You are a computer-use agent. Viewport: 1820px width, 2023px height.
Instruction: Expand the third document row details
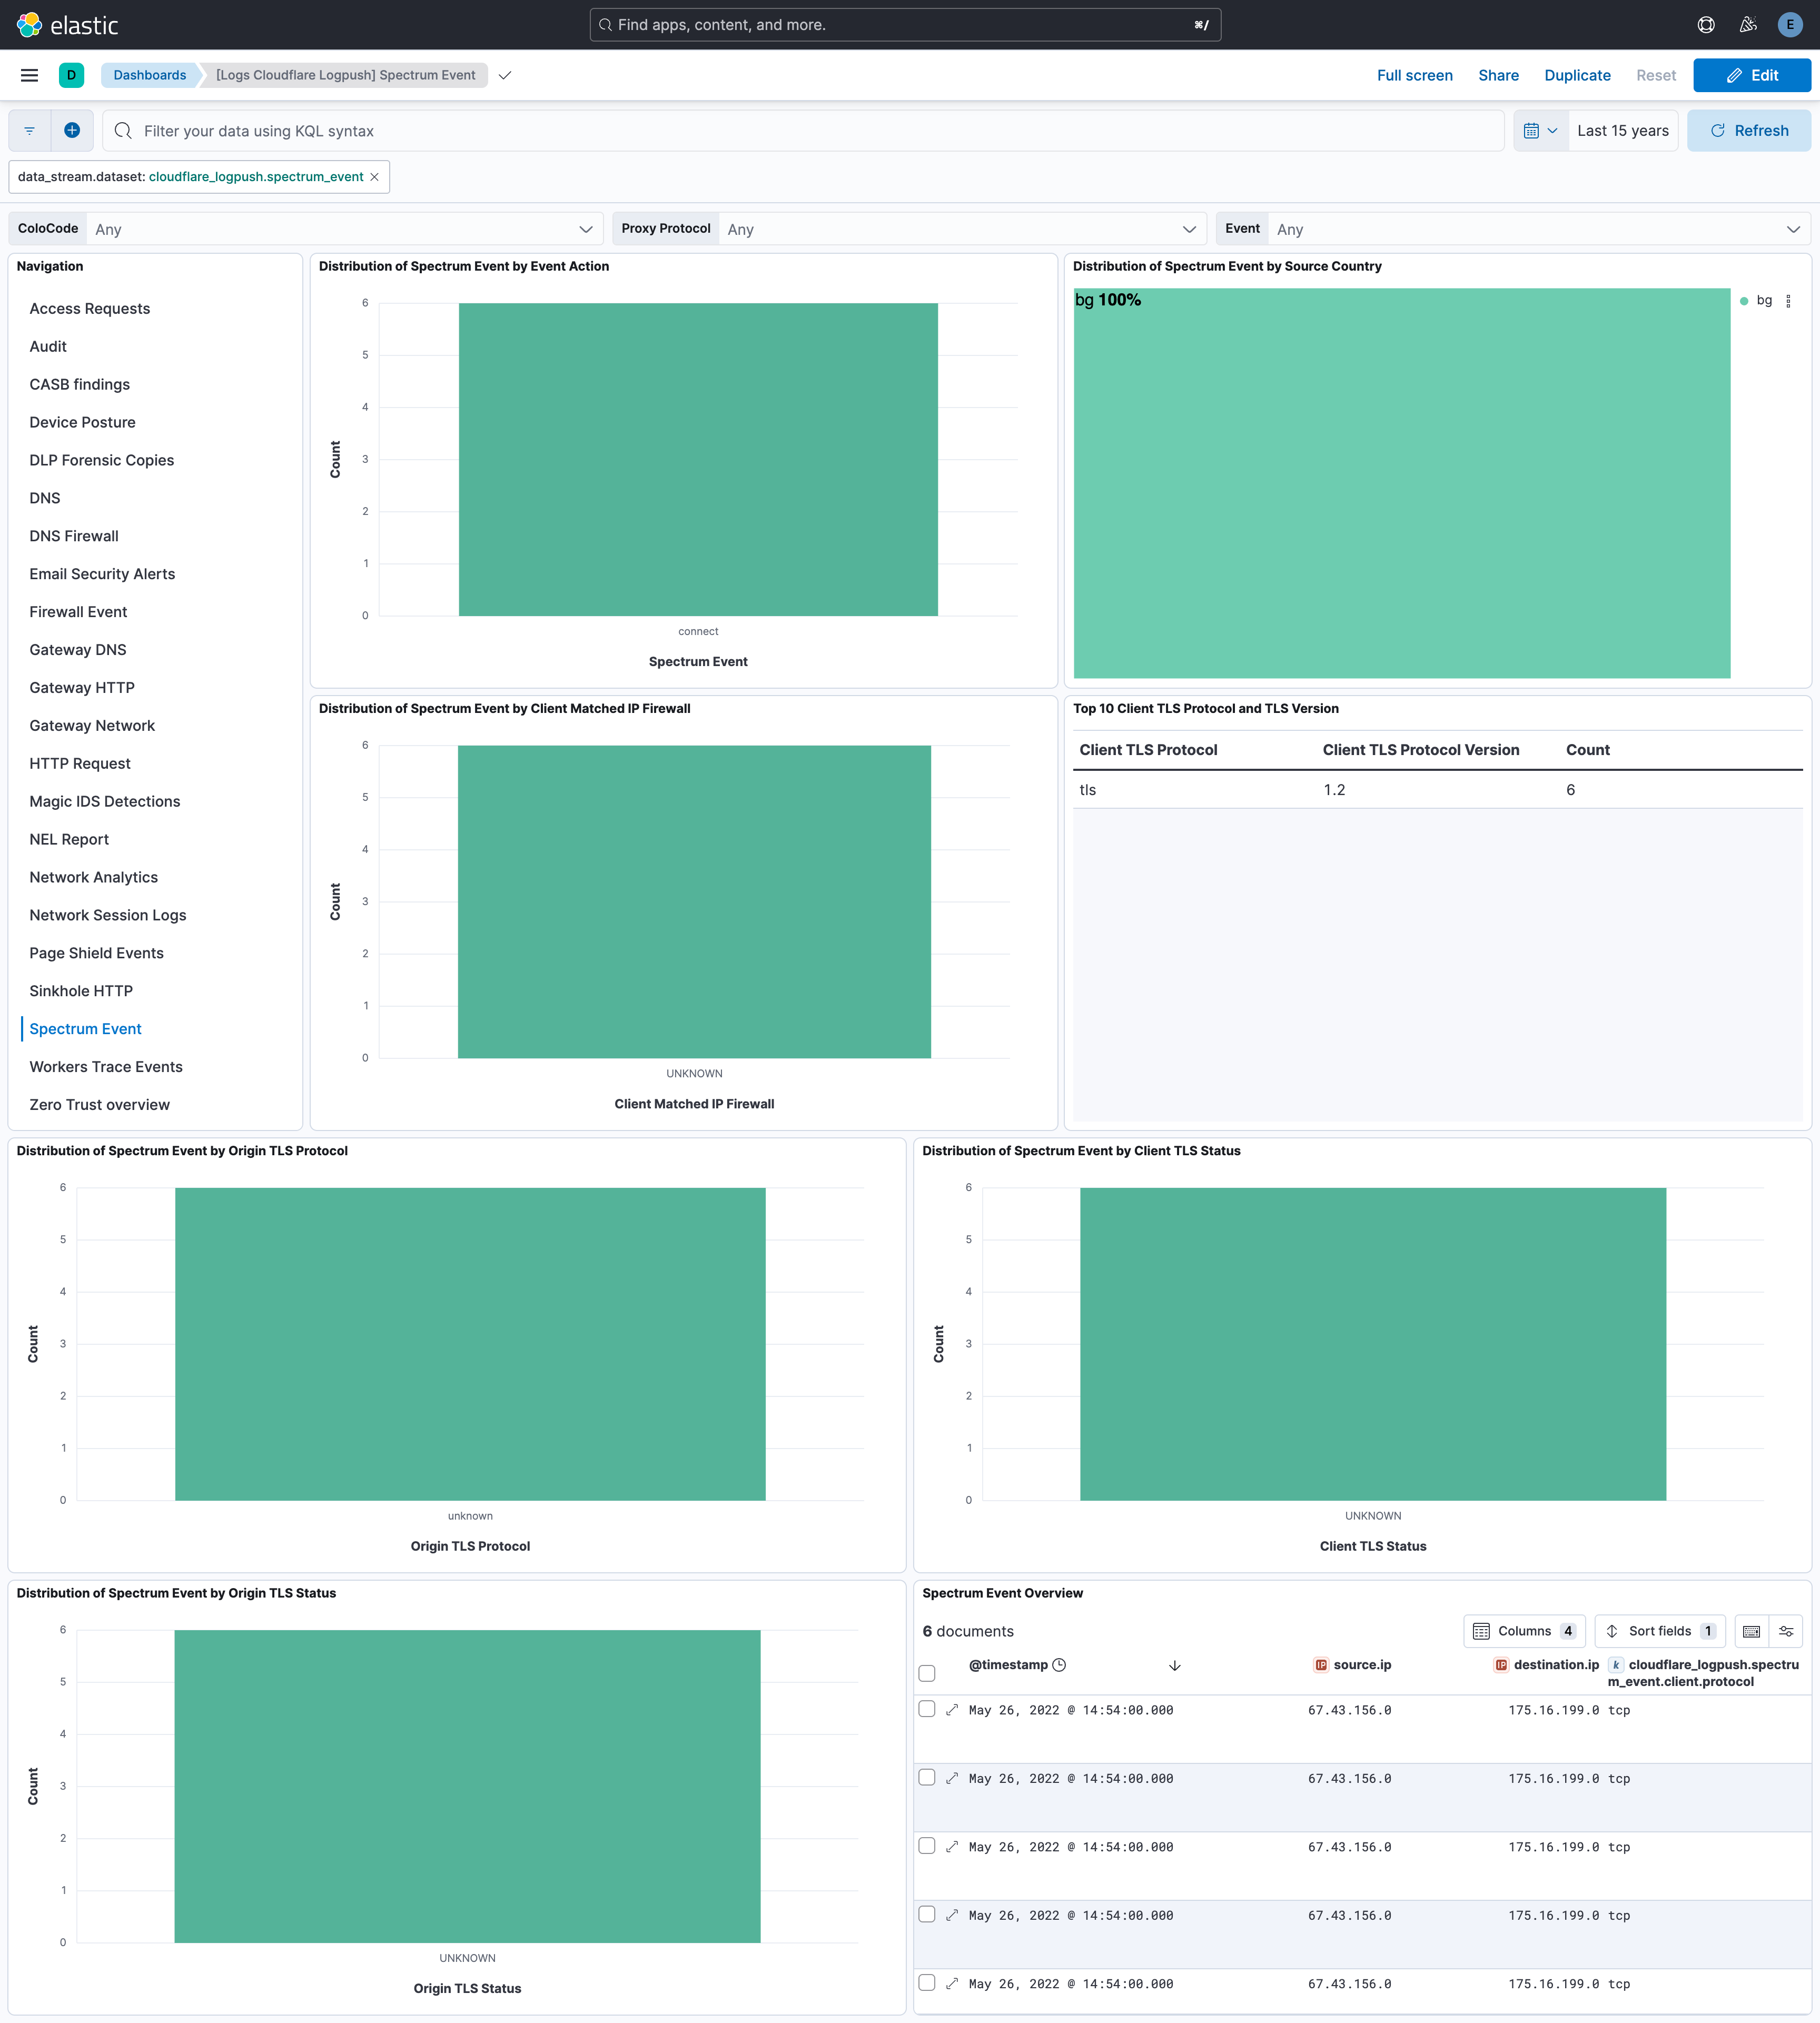tap(952, 1847)
